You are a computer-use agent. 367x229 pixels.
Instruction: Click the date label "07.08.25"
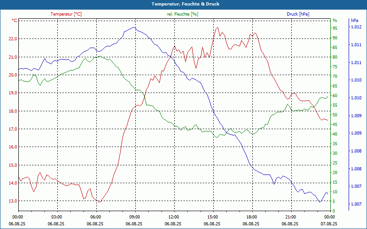(329, 224)
